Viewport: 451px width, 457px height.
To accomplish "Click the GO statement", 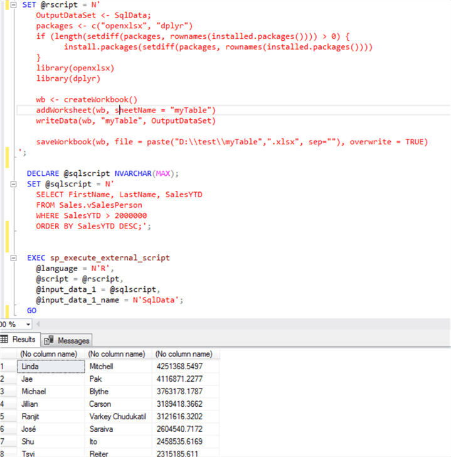I will tap(32, 311).
